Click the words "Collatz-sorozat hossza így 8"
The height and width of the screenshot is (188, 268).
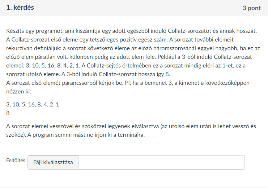[134, 74]
